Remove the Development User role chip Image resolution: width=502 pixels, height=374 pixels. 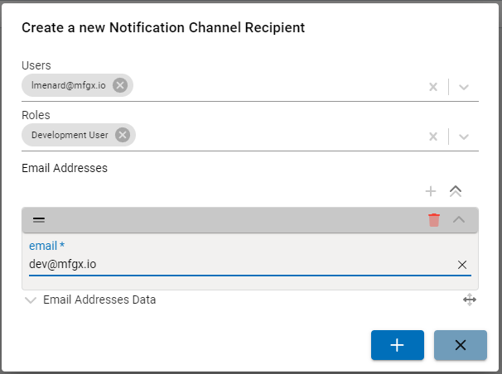pos(123,135)
